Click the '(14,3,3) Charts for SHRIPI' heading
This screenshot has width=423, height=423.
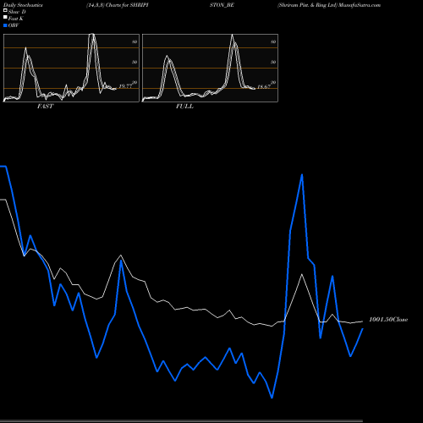coord(118,5)
